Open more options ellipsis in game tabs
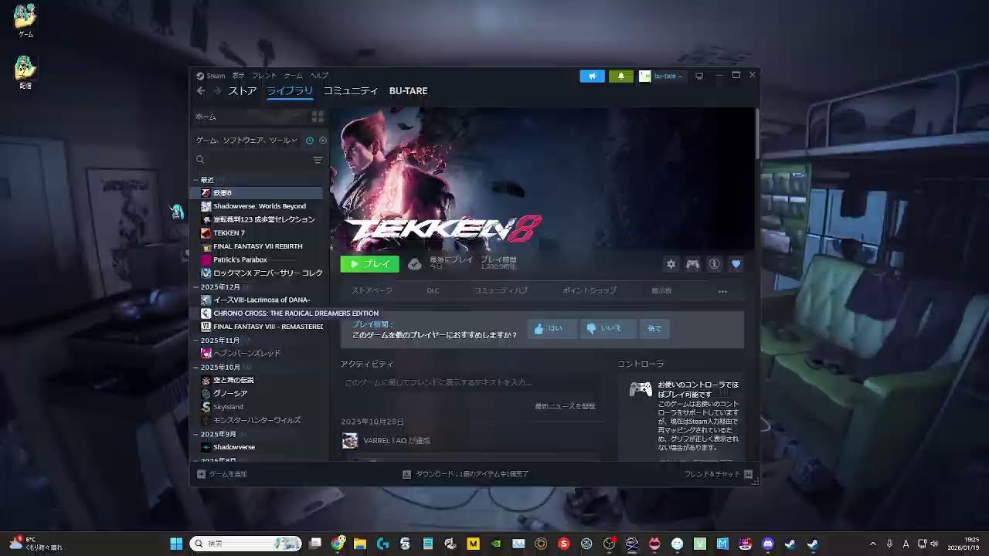 point(722,291)
